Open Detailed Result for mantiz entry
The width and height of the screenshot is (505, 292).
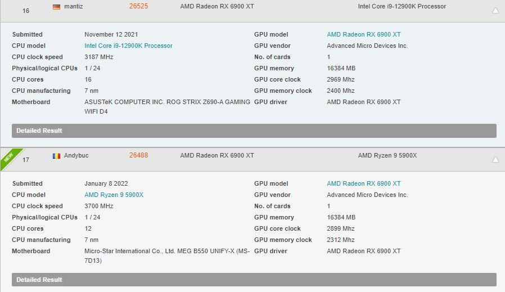(254, 131)
